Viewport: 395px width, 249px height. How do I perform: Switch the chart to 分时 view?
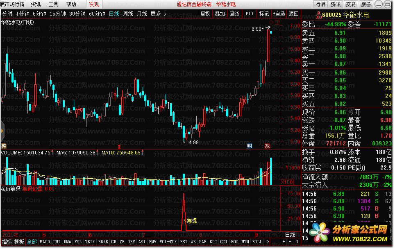click(x=7, y=14)
